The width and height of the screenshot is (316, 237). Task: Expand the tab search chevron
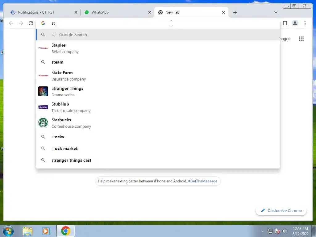pyautogui.click(x=276, y=12)
